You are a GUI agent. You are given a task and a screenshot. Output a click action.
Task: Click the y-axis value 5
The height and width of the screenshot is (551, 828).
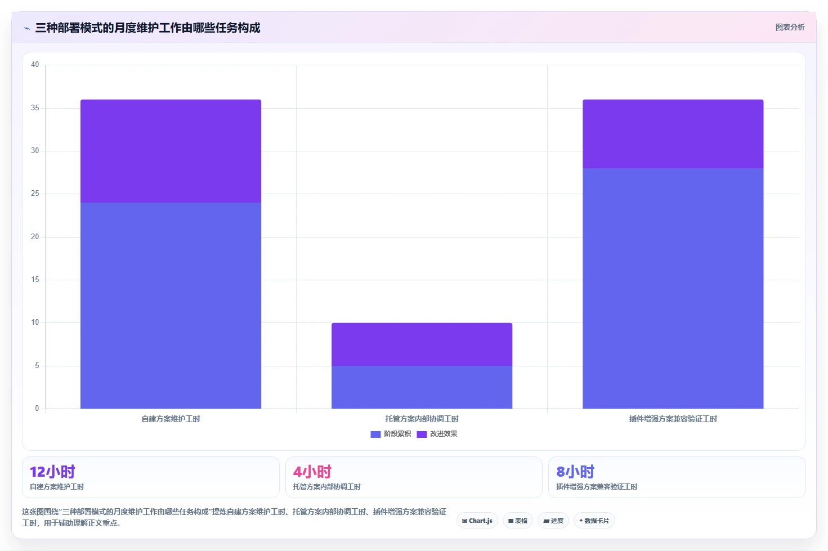[x=37, y=365]
